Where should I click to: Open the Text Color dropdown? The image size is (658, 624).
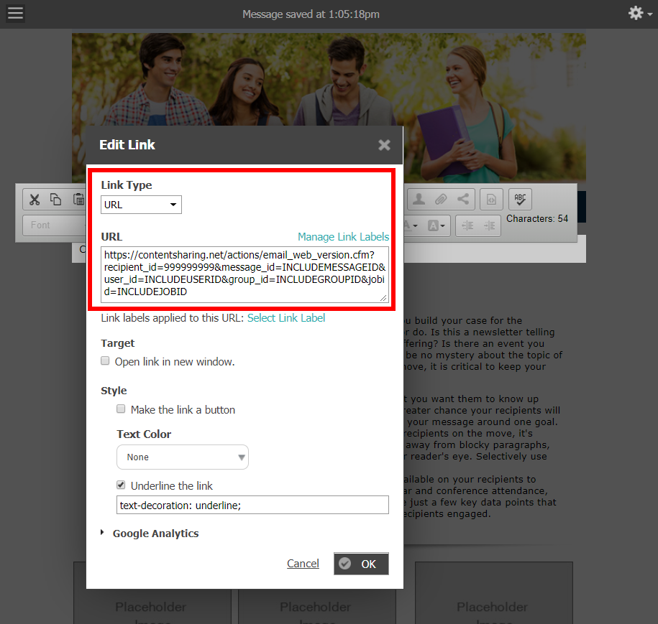click(183, 457)
